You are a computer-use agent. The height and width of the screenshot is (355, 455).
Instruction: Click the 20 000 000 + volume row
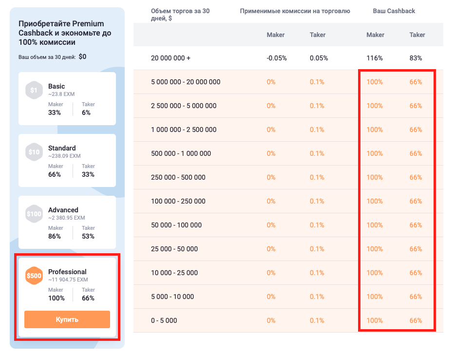(171, 58)
